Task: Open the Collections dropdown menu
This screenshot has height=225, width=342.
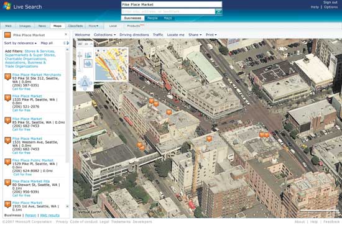Action: click(104, 35)
